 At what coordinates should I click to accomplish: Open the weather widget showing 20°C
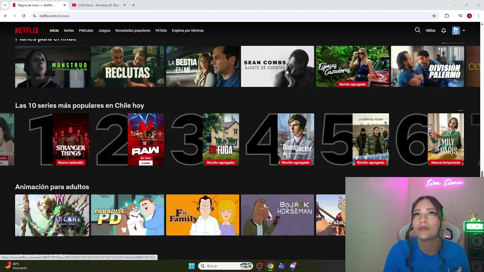pos(16,266)
